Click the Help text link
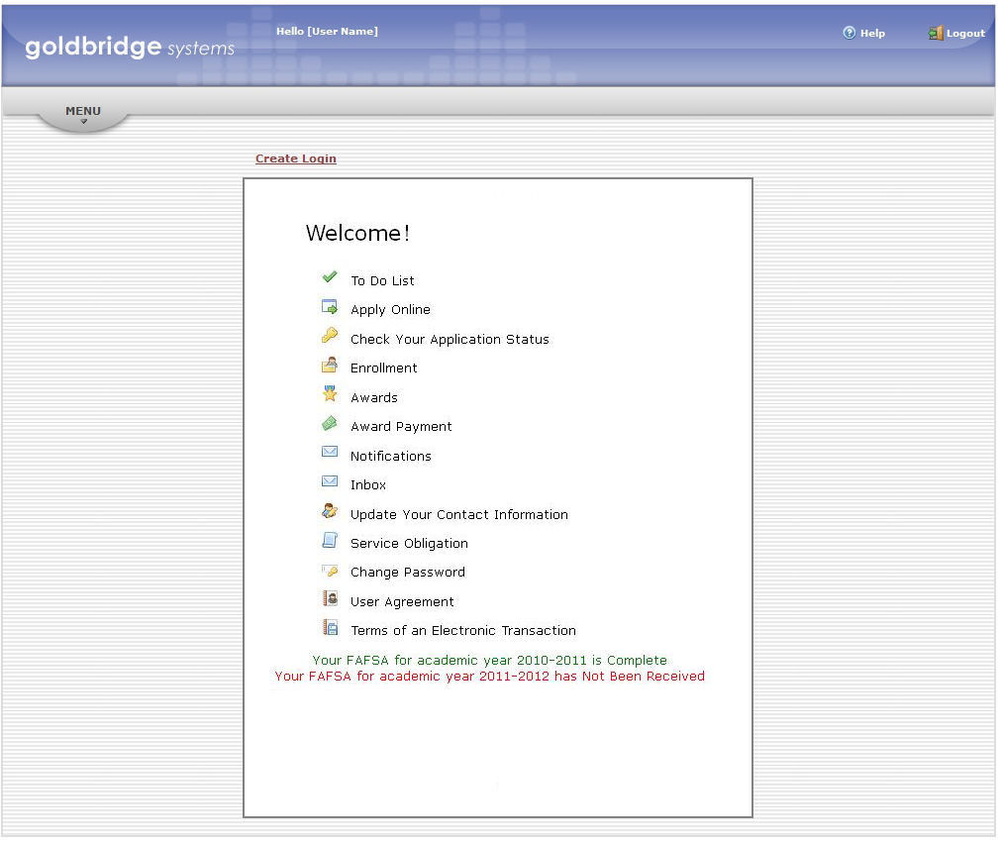1001x843 pixels. coord(872,34)
